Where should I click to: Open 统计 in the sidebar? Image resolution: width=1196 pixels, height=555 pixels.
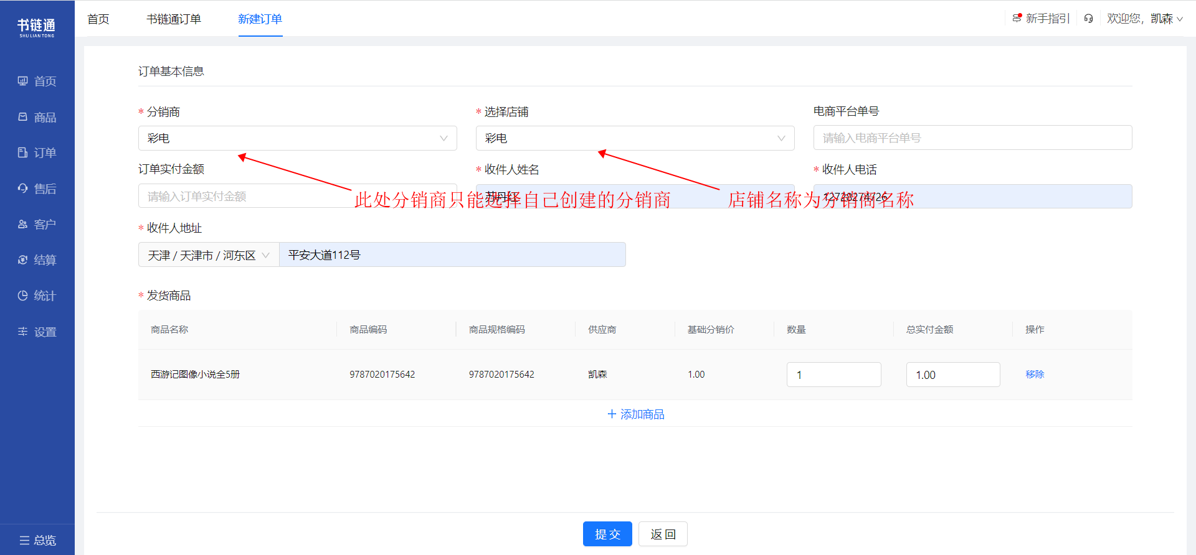pyautogui.click(x=37, y=296)
